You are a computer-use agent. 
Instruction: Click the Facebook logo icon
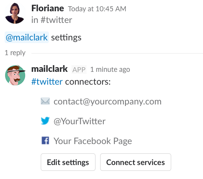point(45,141)
